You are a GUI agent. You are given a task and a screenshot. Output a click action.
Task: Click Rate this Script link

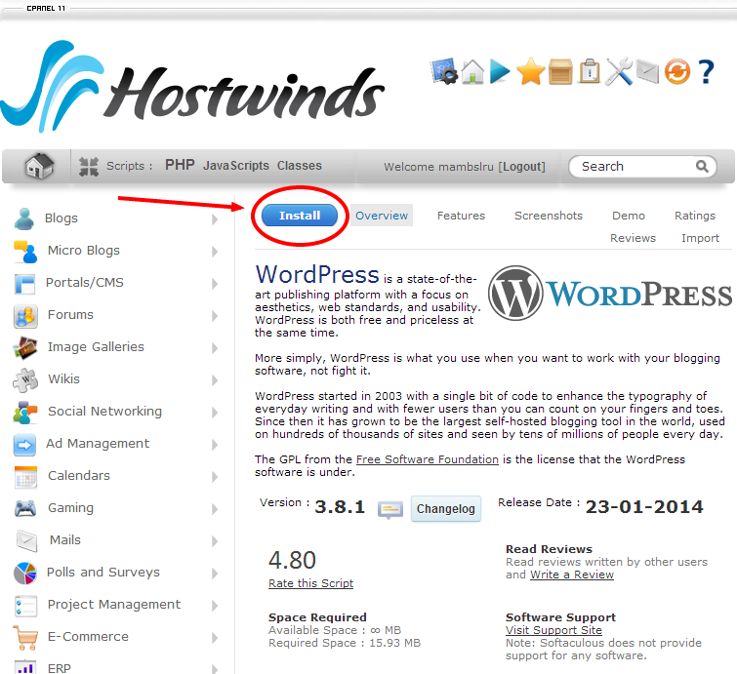(x=310, y=583)
